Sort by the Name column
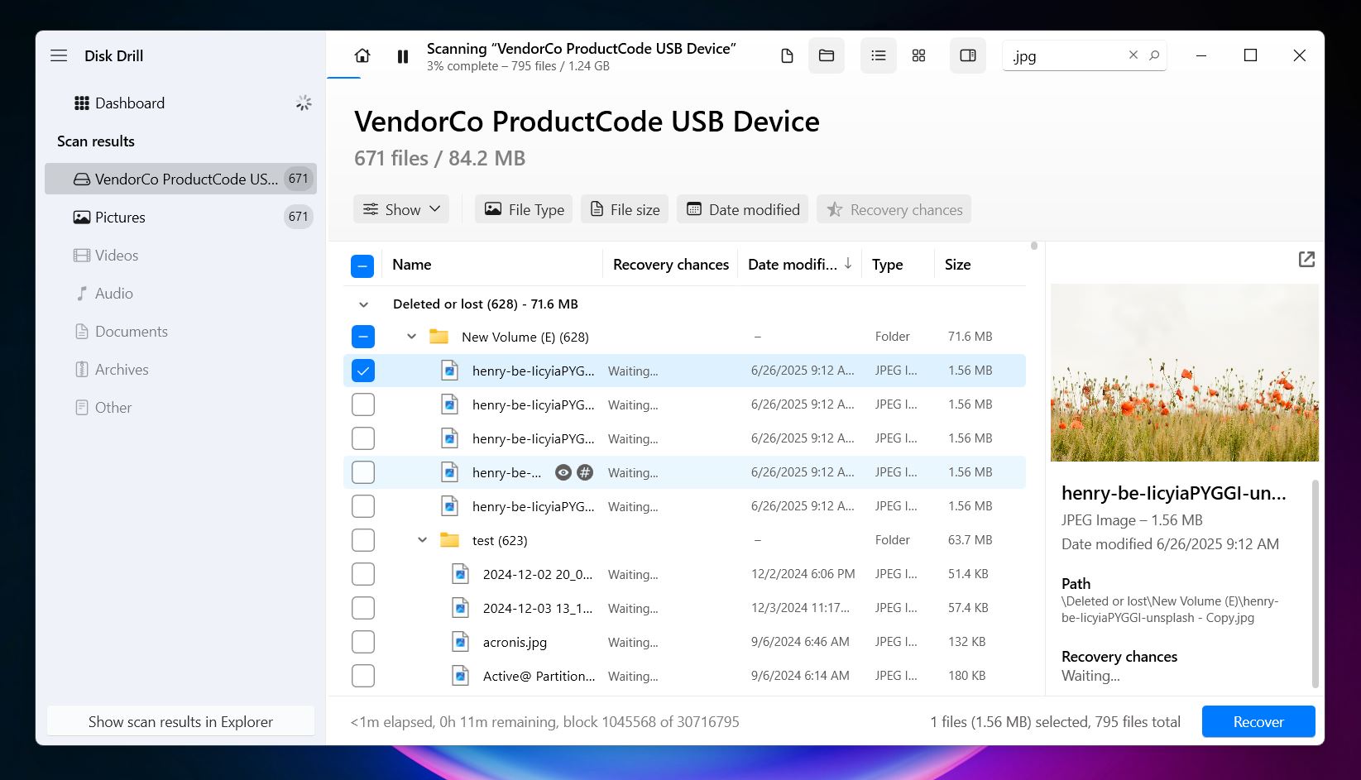Image resolution: width=1361 pixels, height=780 pixels. pos(412,265)
